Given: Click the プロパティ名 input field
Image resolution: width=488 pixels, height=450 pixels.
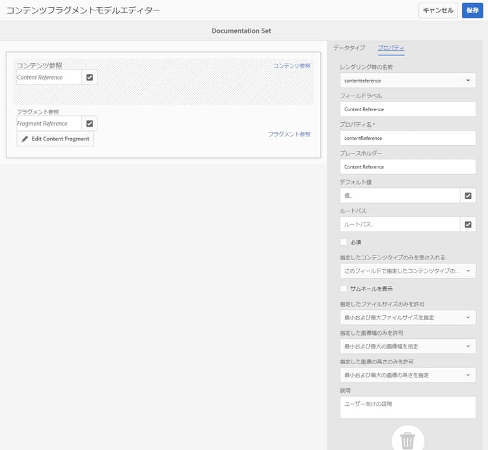Looking at the screenshot, I should tap(408, 138).
